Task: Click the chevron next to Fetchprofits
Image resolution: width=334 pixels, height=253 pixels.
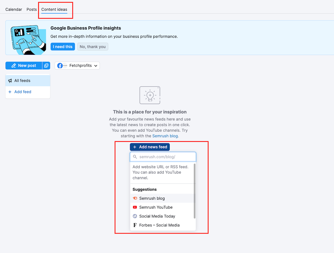Action: pos(96,66)
